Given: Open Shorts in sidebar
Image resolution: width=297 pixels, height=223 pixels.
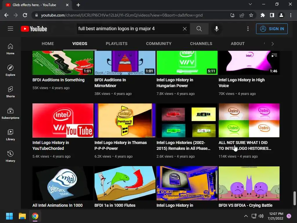Looking at the screenshot, I should pyautogui.click(x=10, y=92).
